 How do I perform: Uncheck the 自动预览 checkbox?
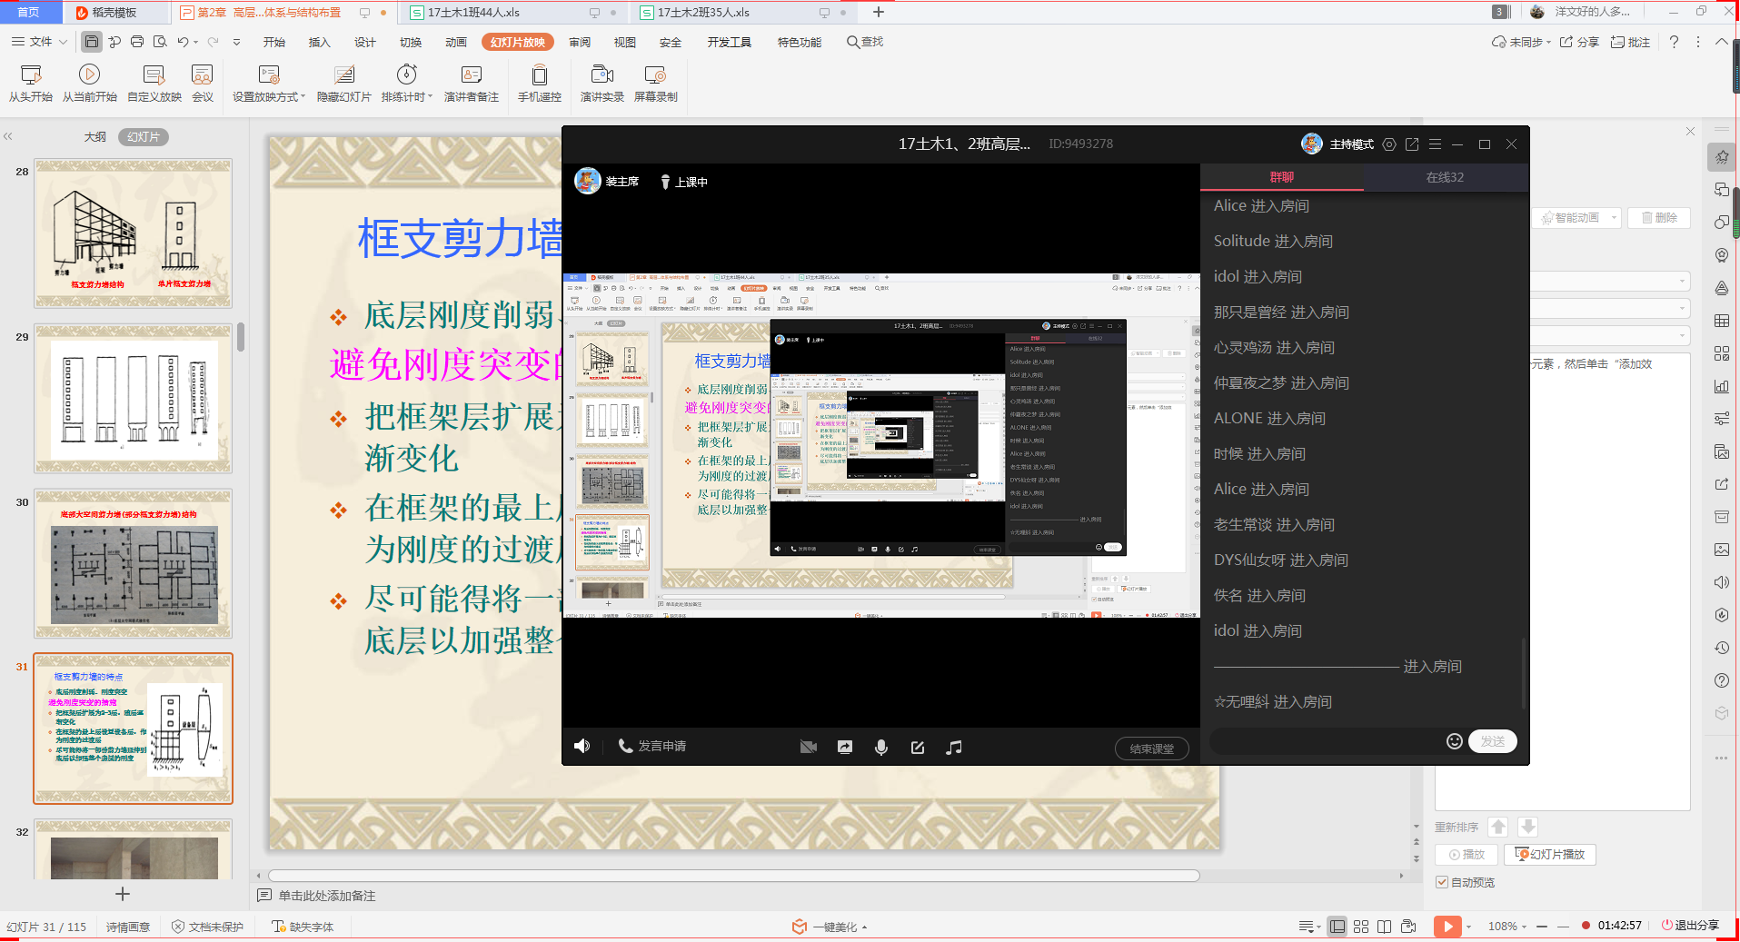click(x=1442, y=882)
